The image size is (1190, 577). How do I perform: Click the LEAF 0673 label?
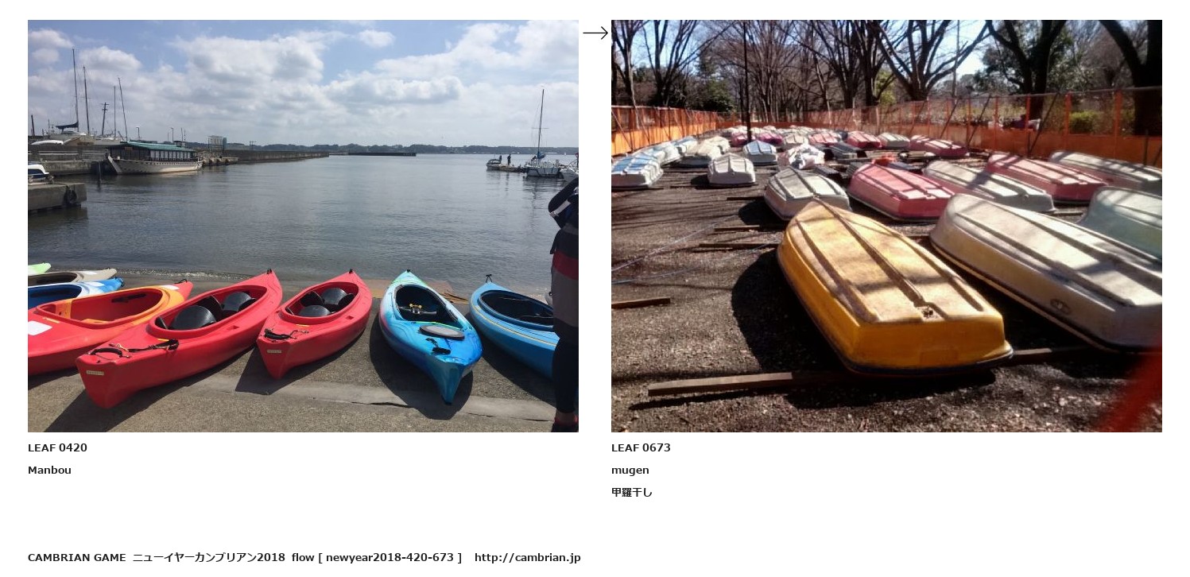(x=641, y=447)
